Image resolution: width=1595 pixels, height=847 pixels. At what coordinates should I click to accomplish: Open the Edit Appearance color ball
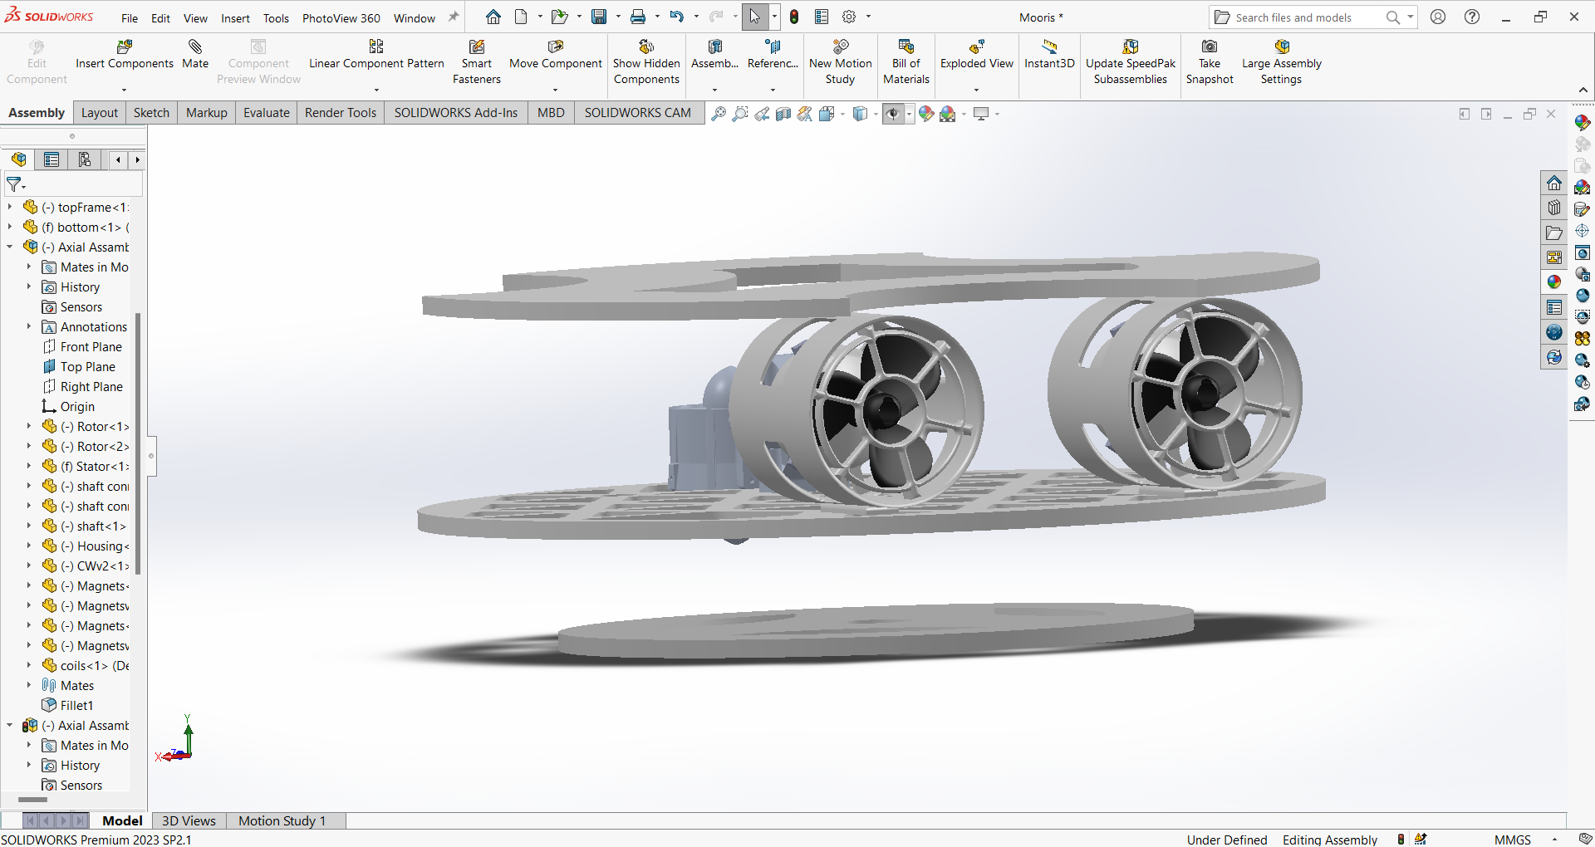(x=925, y=114)
